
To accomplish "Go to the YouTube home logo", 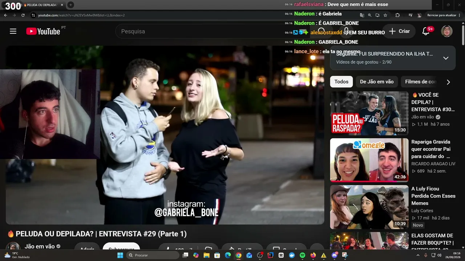I will point(43,31).
